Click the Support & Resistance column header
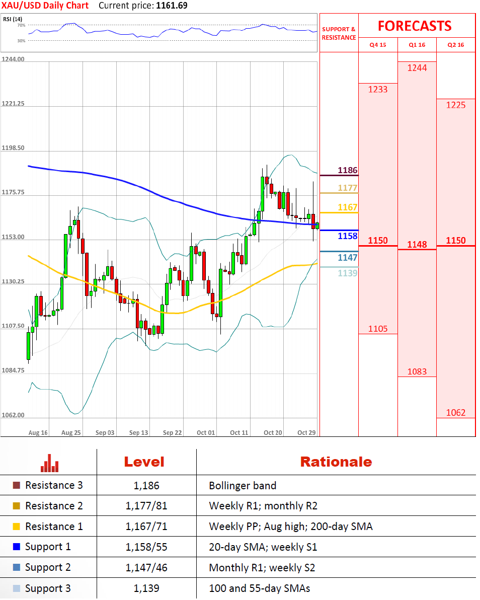Screen dimensions: 480x600 tap(339, 33)
